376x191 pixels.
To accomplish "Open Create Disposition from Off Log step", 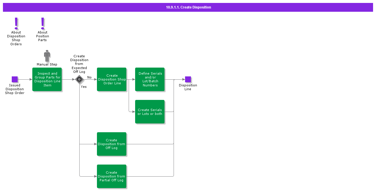I will [x=112, y=144].
